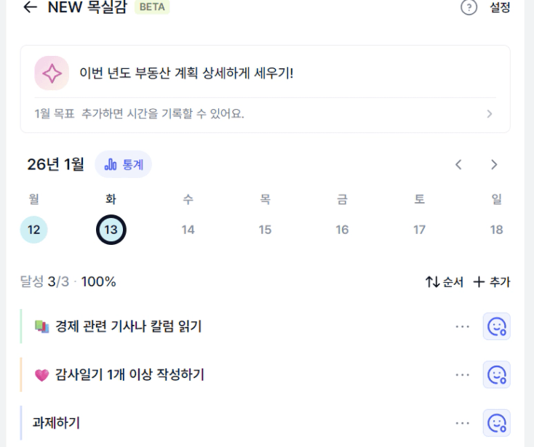Open help via the question mark icon
Image resolution: width=534 pixels, height=447 pixels.
[469, 7]
